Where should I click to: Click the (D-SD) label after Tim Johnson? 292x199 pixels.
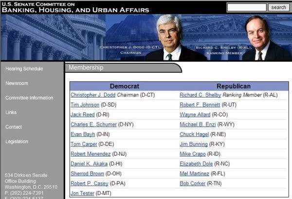(x=109, y=105)
